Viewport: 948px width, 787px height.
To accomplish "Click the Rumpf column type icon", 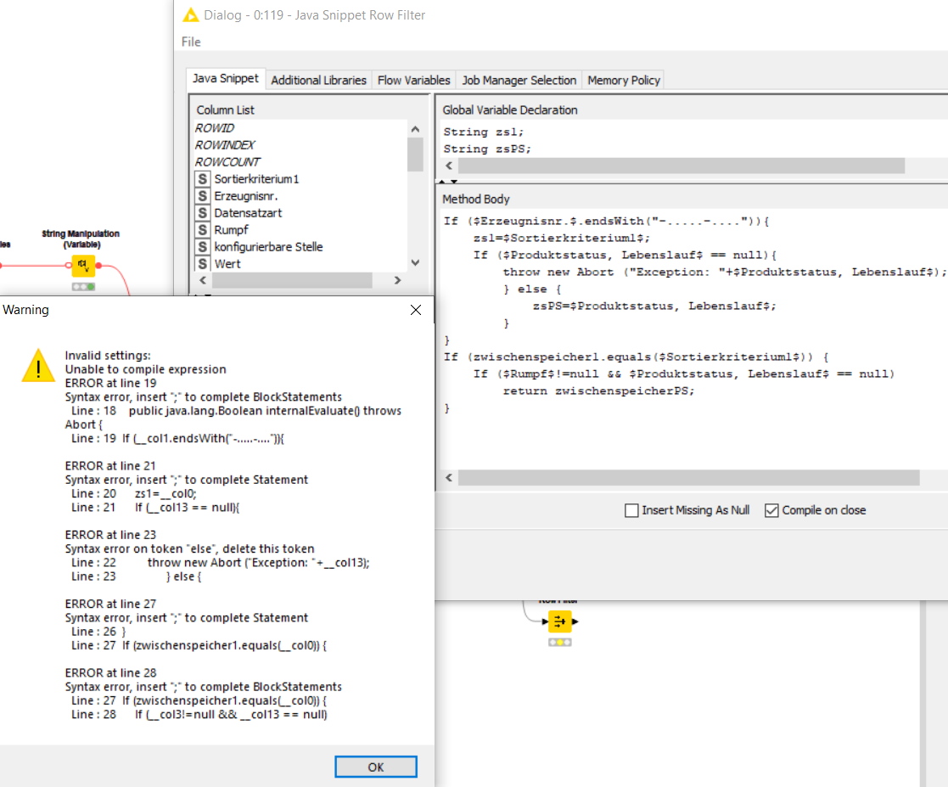I will pos(203,230).
